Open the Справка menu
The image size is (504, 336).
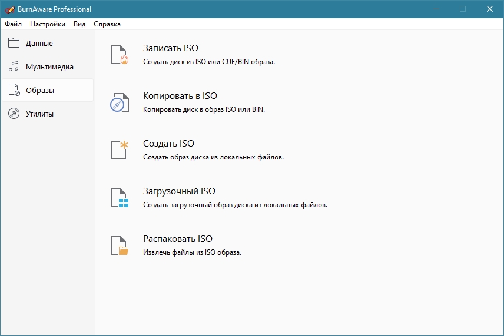tap(107, 24)
